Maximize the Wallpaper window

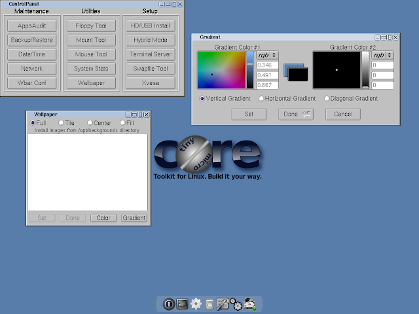[134, 114]
